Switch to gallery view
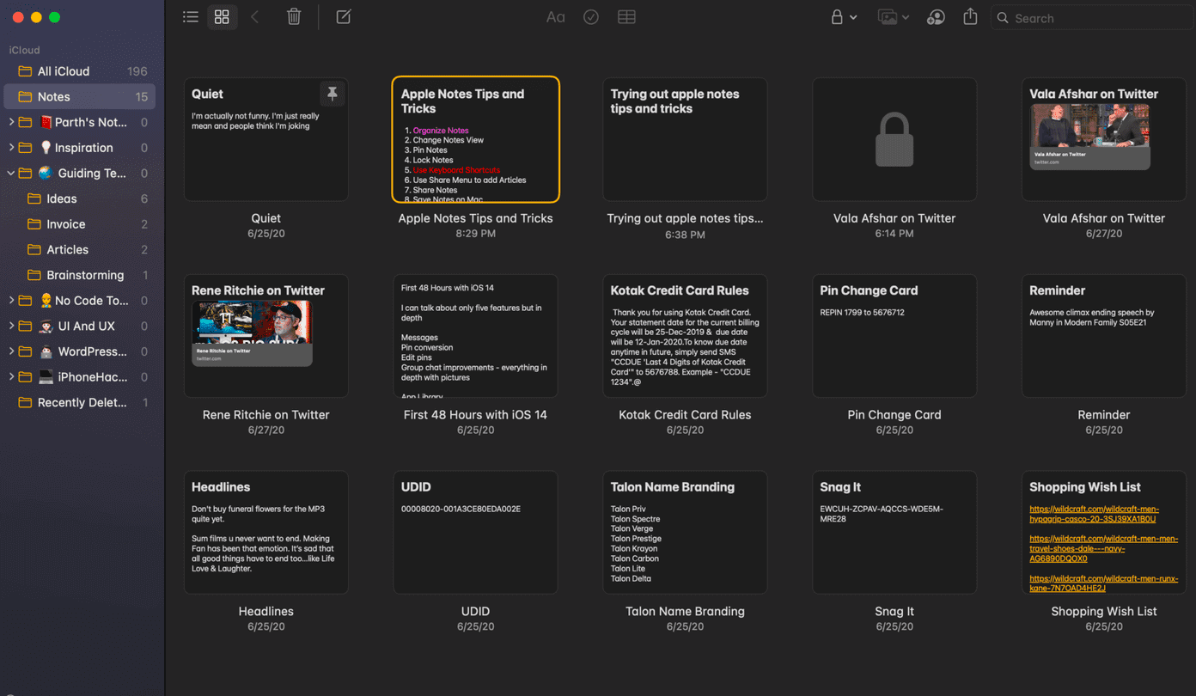1196x696 pixels. click(x=222, y=17)
